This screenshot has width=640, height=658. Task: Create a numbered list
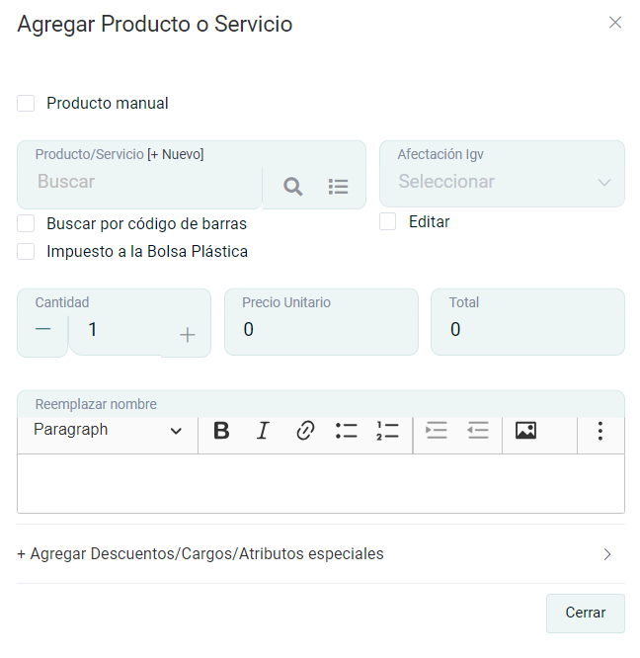387,431
